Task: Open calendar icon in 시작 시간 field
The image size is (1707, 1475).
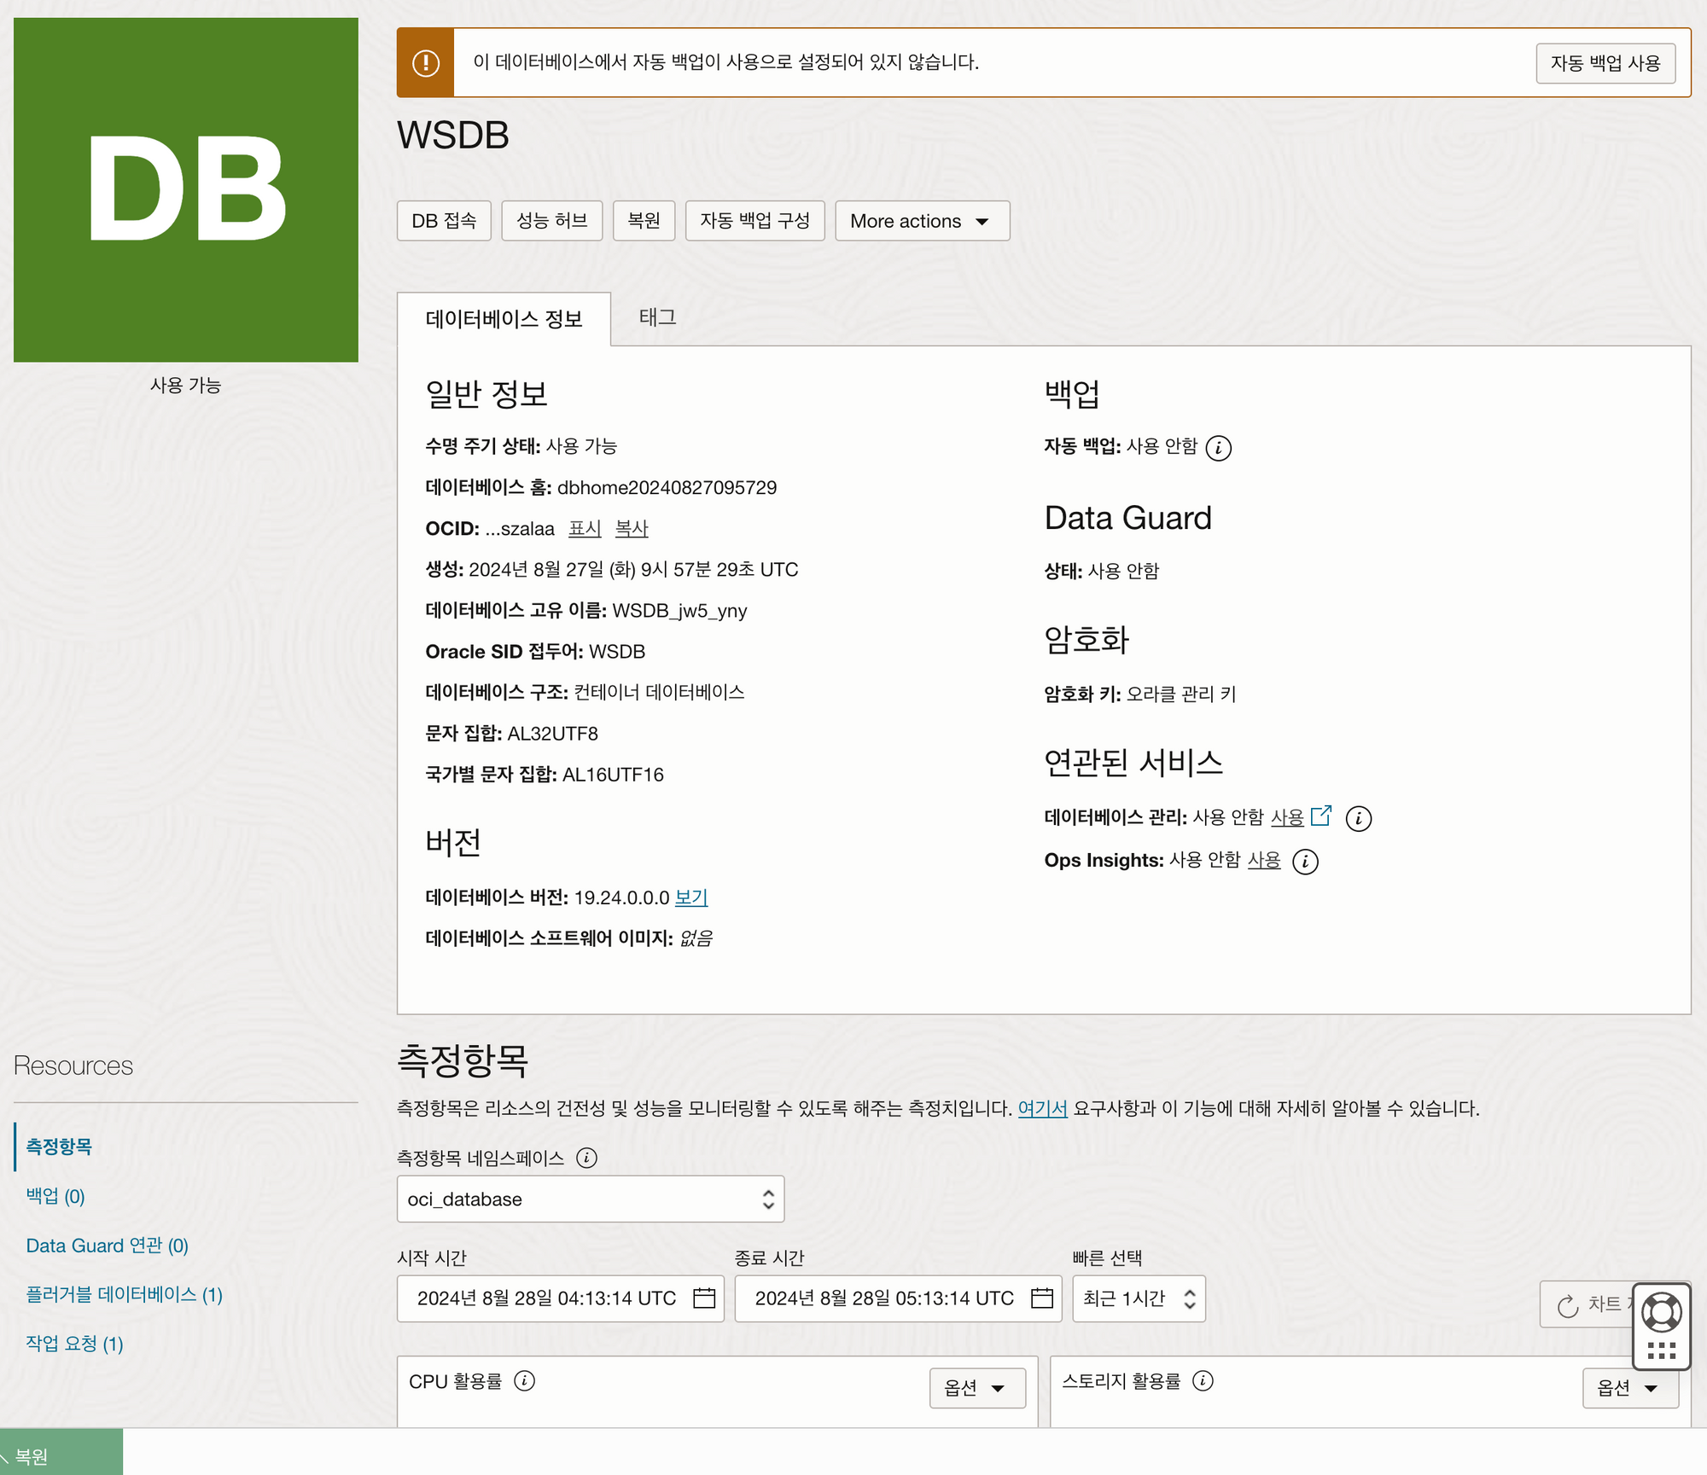Action: (704, 1298)
